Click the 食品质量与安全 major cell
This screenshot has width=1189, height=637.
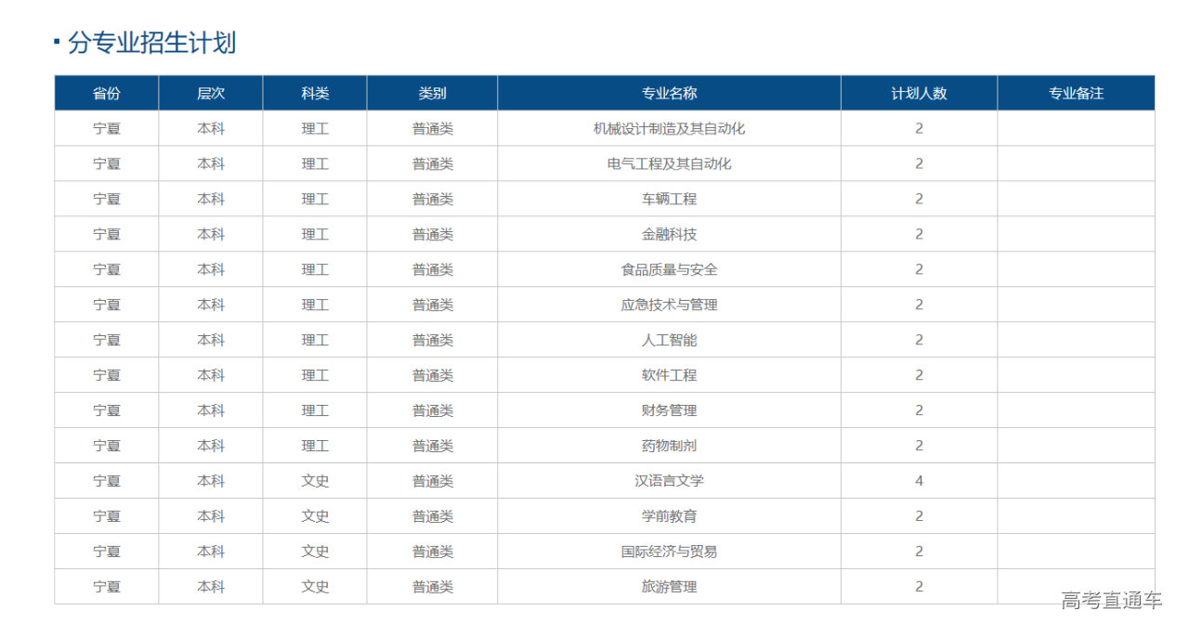click(669, 269)
